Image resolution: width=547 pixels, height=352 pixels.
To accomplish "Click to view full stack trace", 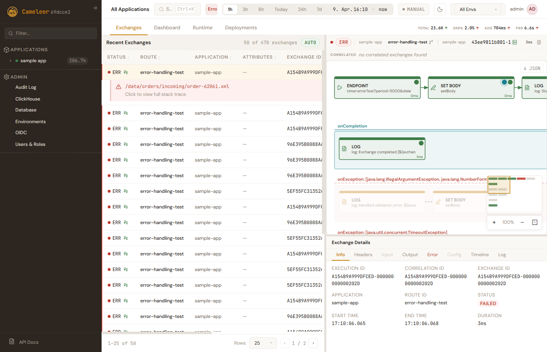I will 156,94.
